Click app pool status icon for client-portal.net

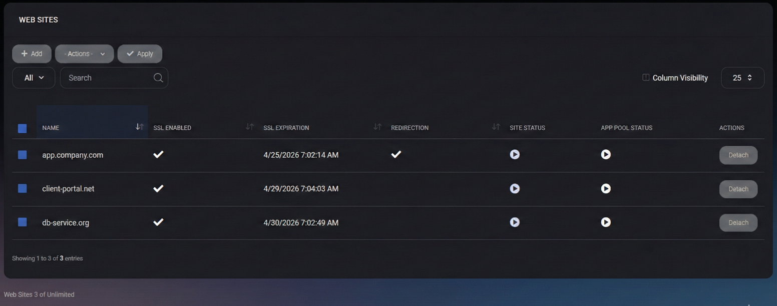point(606,189)
